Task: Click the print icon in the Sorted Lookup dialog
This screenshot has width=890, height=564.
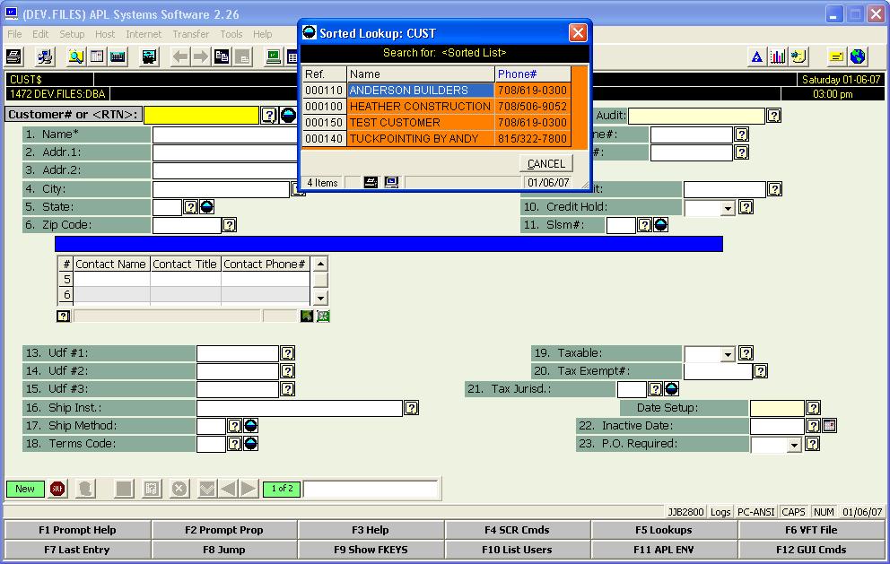Action: point(371,182)
